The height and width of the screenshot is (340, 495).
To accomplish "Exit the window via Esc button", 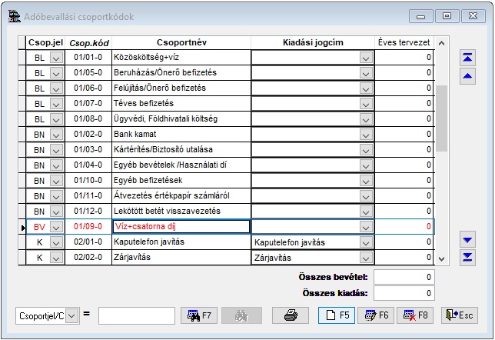I will click(459, 315).
